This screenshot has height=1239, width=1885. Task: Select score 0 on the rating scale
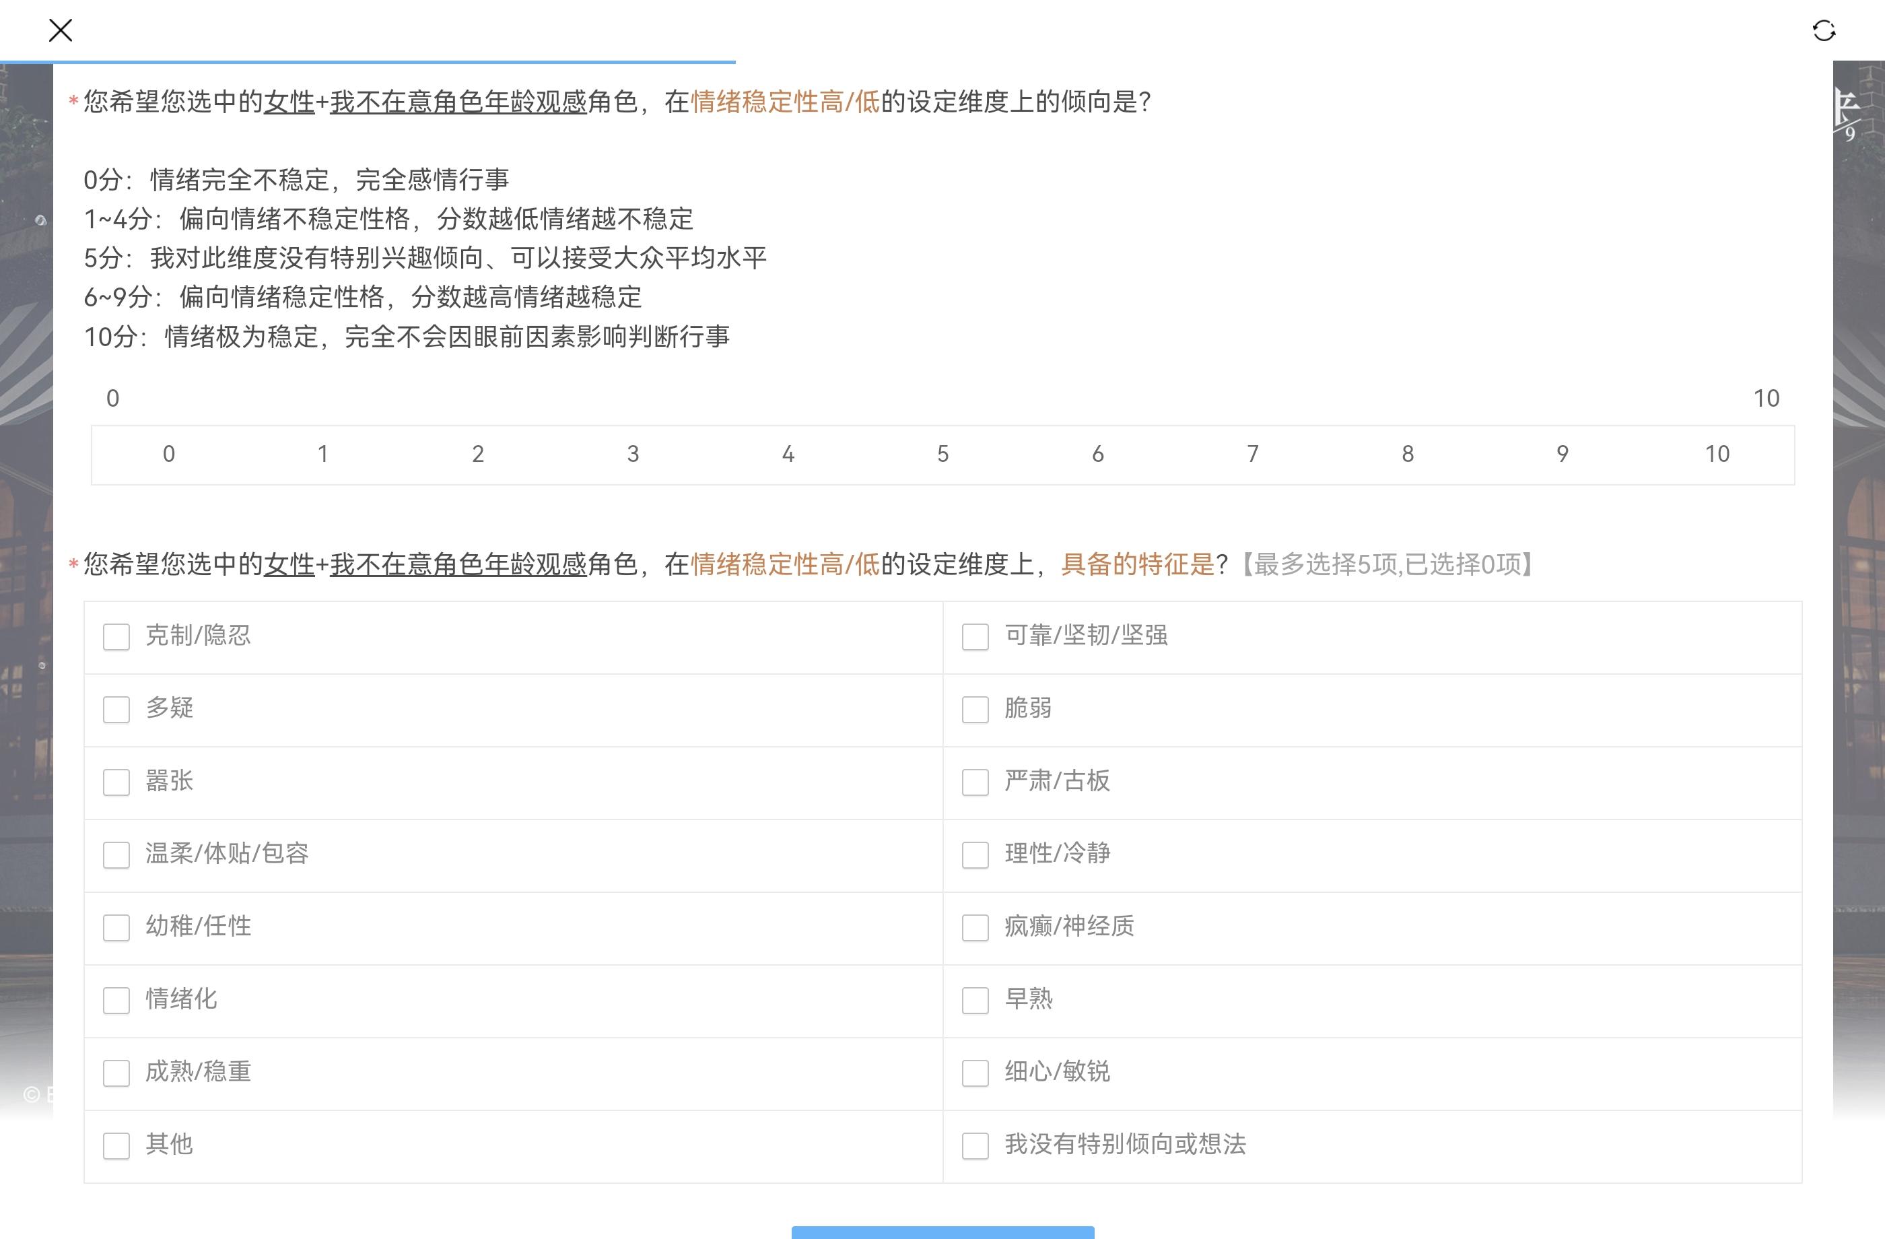(x=169, y=455)
